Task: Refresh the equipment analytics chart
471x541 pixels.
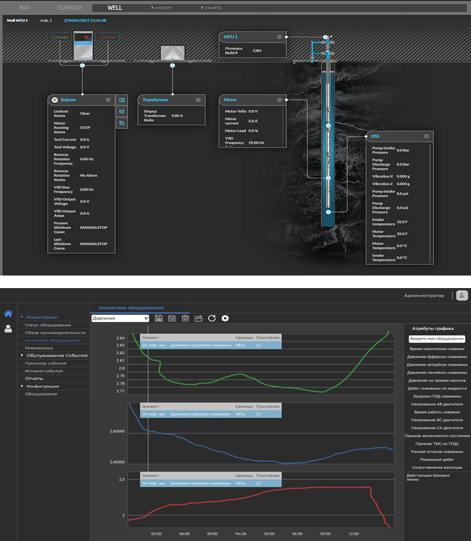Action: (x=212, y=318)
